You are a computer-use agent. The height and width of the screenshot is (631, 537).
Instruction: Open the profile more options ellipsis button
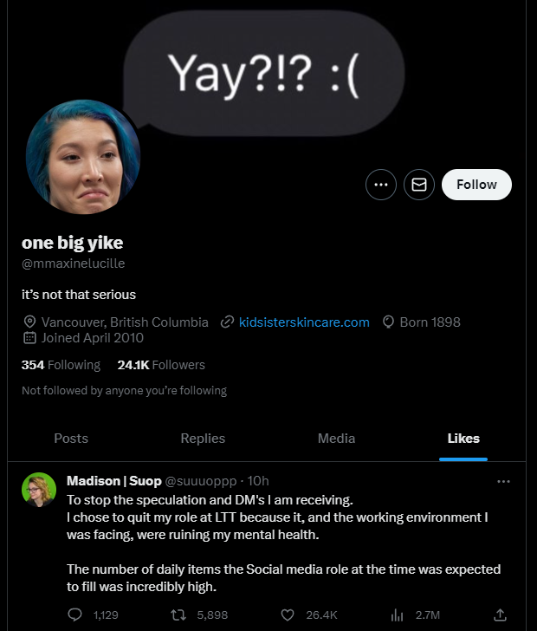coord(380,185)
